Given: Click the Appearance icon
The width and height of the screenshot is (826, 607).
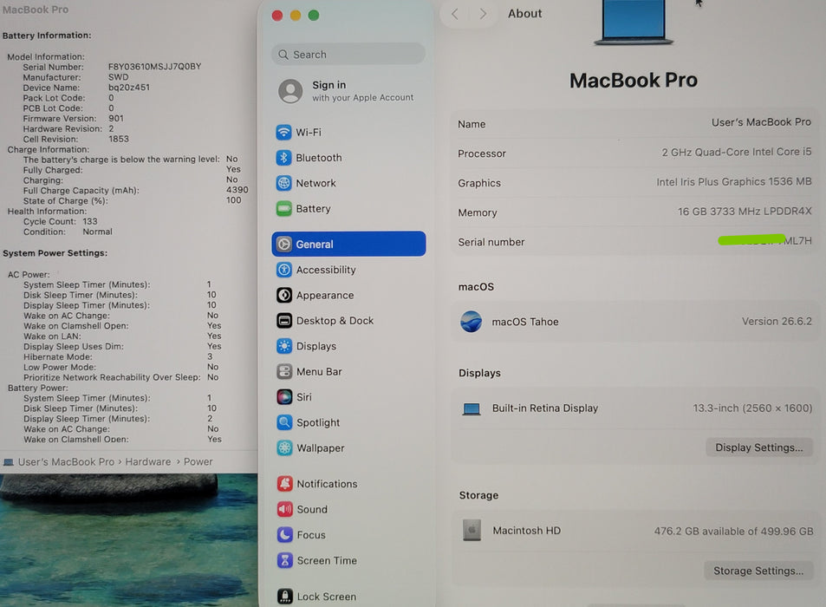Looking at the screenshot, I should [x=284, y=295].
